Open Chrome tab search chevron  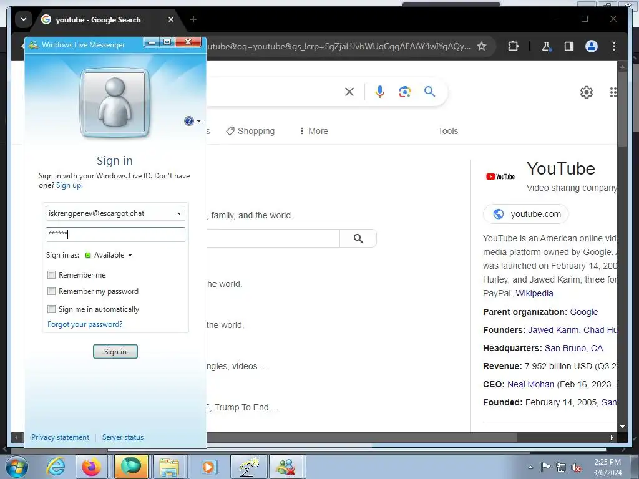click(24, 19)
